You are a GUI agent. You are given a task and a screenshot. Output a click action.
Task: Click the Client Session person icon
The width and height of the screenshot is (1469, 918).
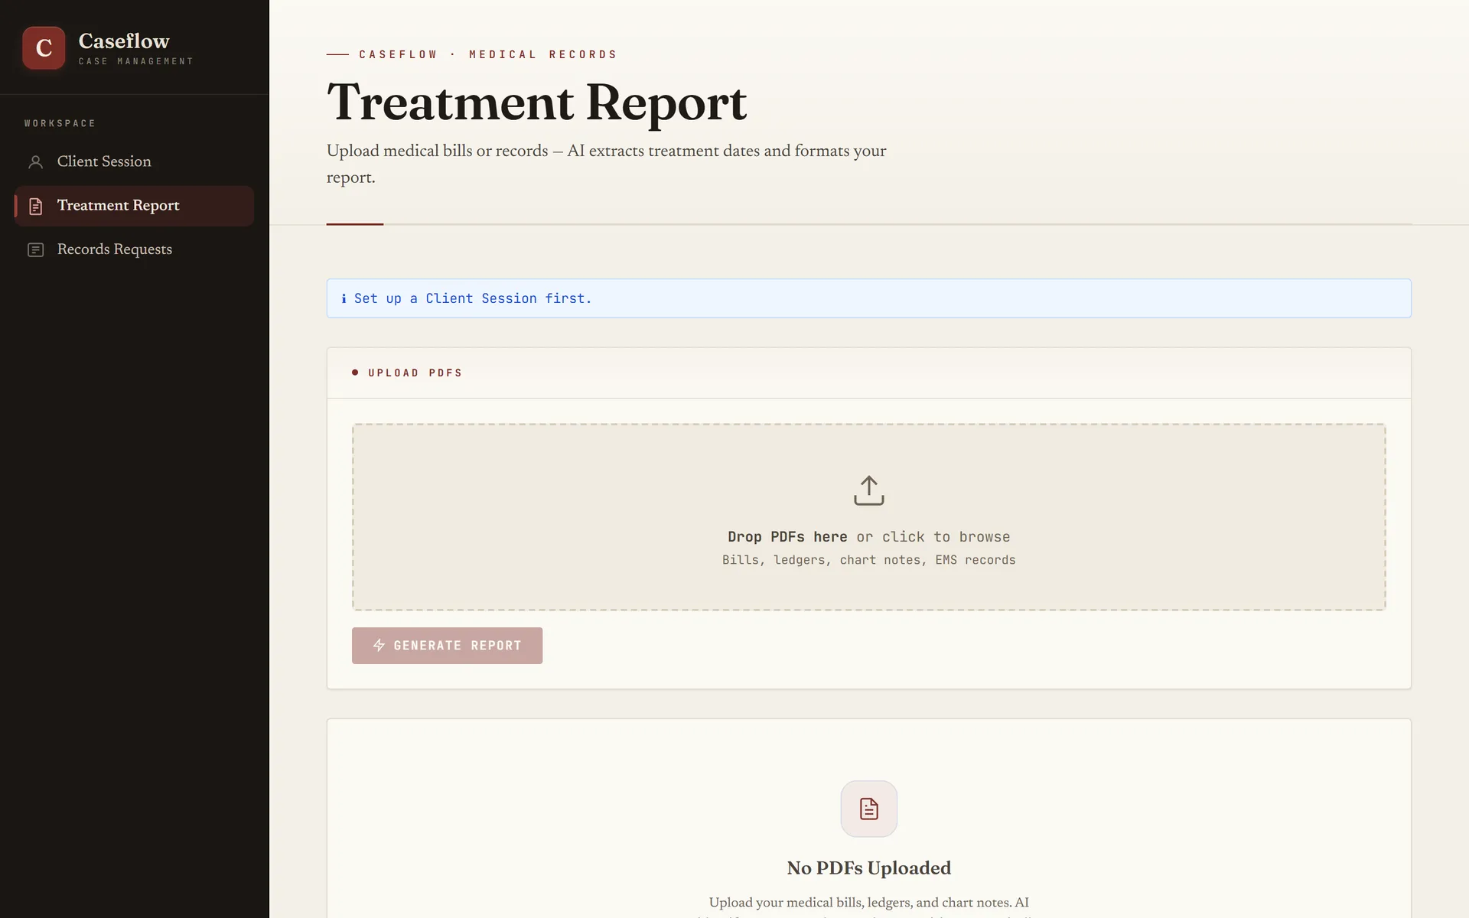point(35,162)
